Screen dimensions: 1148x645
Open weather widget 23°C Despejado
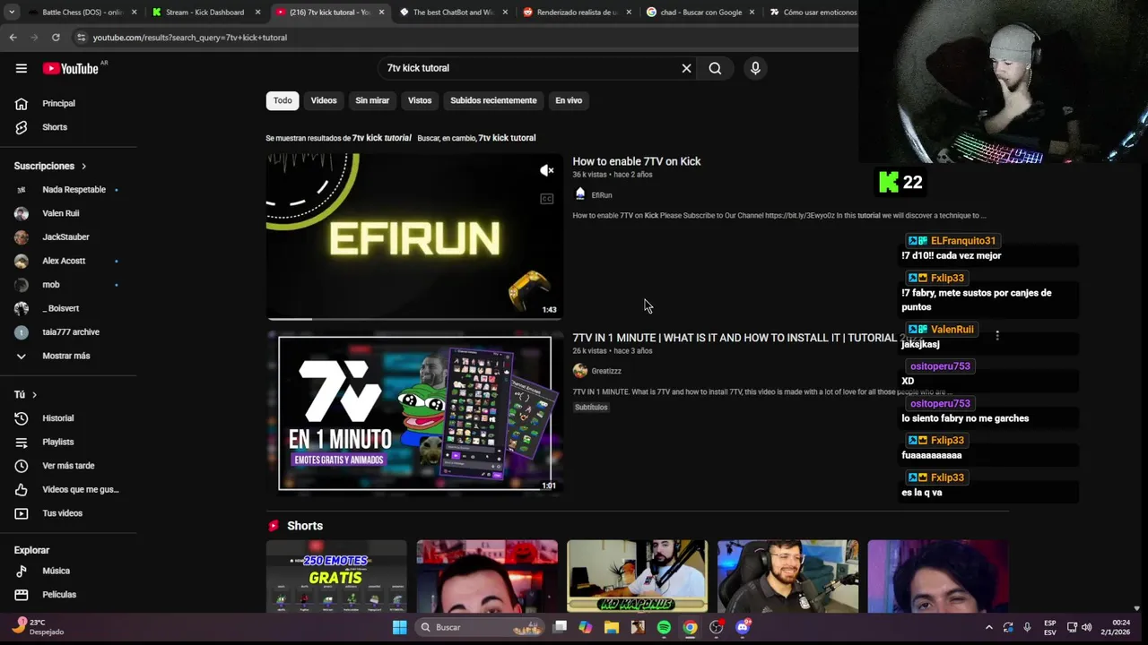[38, 627]
